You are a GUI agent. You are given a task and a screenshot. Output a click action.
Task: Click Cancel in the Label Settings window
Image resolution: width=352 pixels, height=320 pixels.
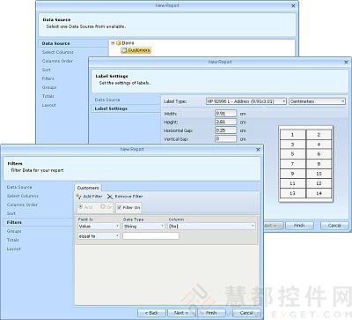click(334, 226)
